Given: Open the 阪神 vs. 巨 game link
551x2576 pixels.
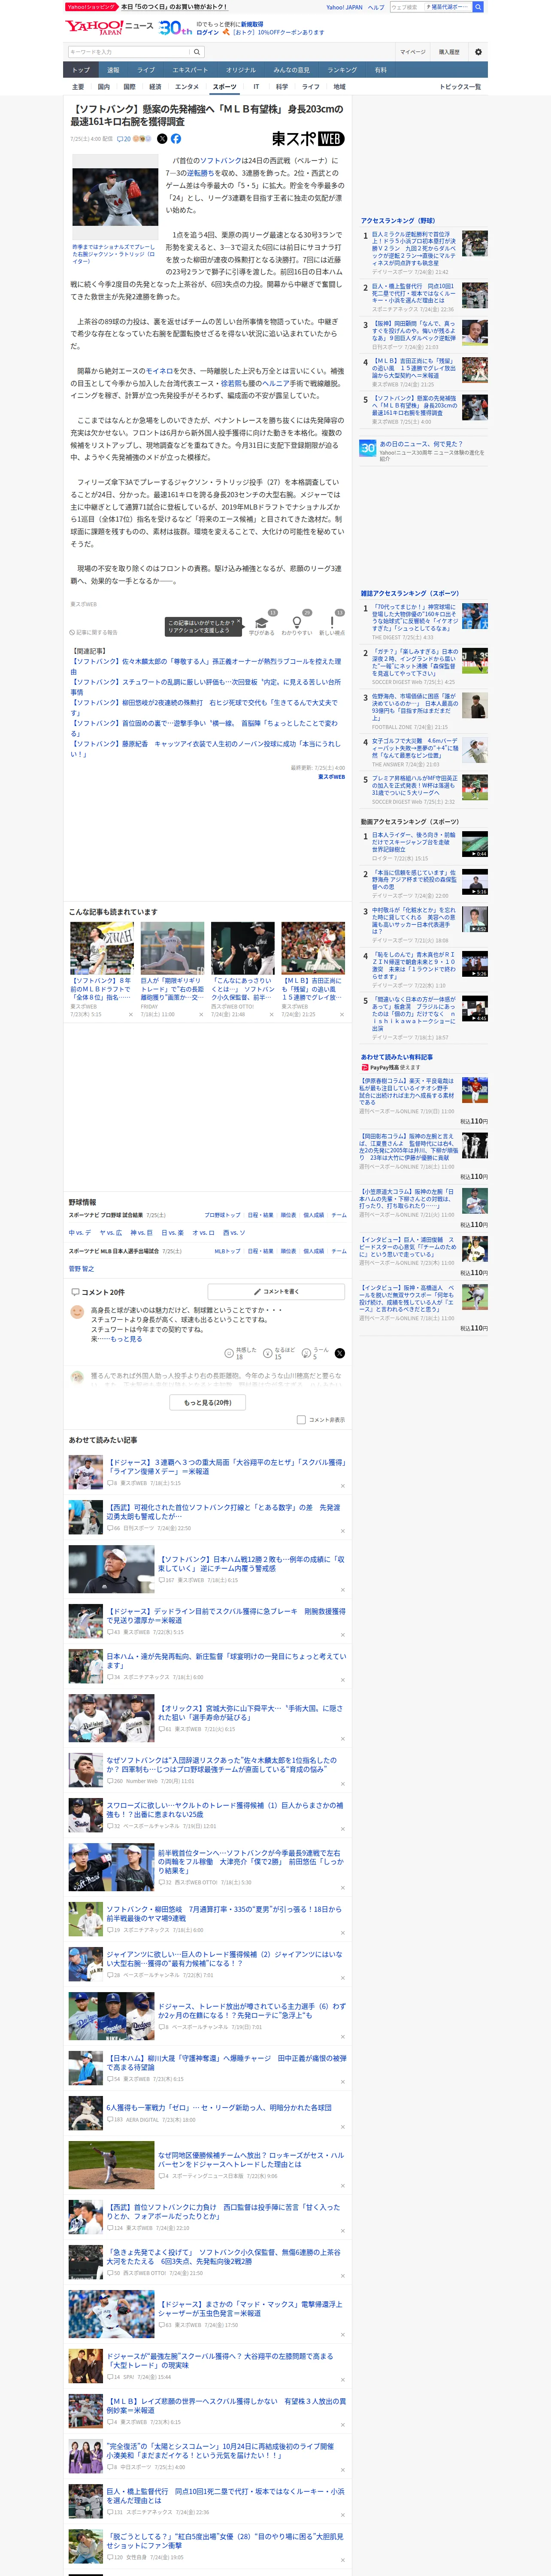Looking at the screenshot, I should pos(141,1232).
